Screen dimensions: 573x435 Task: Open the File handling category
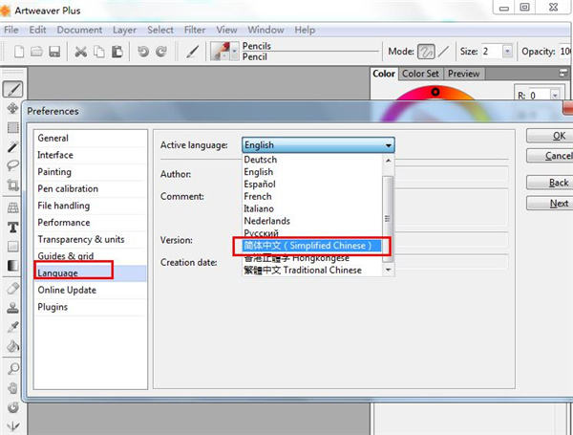pos(91,206)
